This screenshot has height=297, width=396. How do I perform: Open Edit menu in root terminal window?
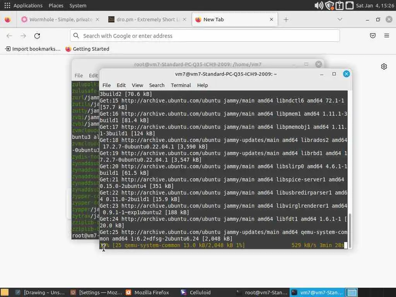click(93, 75)
